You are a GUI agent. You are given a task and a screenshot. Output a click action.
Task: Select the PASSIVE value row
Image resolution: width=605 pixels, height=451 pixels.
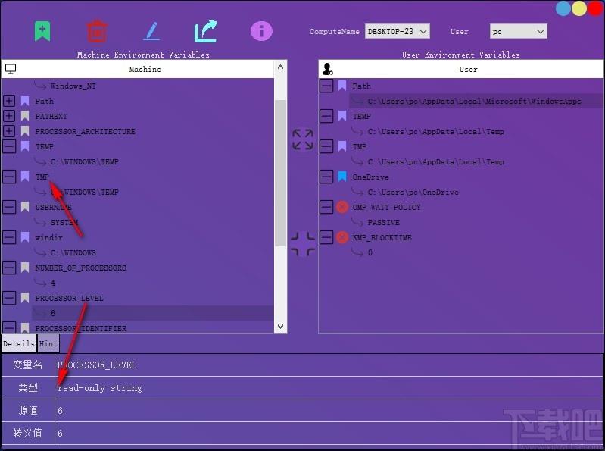[x=384, y=222]
